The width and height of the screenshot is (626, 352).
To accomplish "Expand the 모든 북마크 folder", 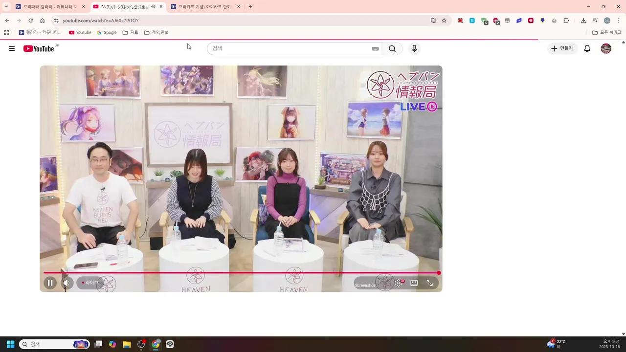I will [x=606, y=32].
